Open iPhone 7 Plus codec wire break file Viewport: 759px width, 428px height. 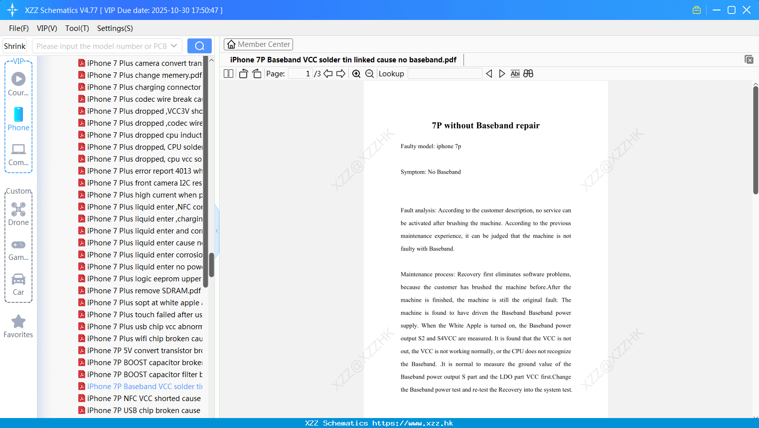point(140,99)
